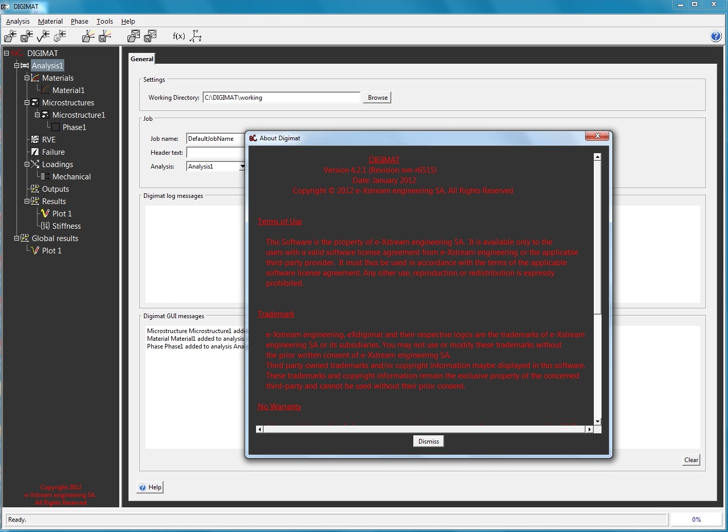This screenshot has width=728, height=532.
Task: Select Outputs tree item
Action: pyautogui.click(x=56, y=189)
